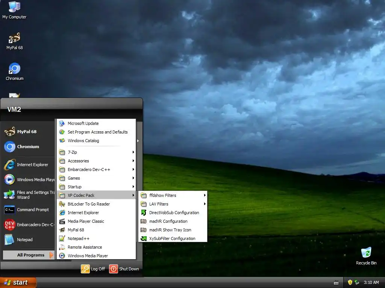This screenshot has height=288, width=385.
Task: Expand LAV Filters submenu
Action: point(173,204)
